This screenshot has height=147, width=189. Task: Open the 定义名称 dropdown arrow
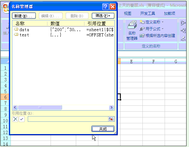point(162,22)
